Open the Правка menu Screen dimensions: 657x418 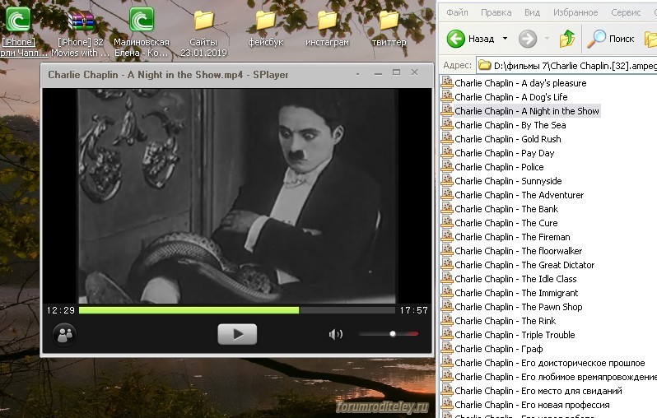click(496, 12)
